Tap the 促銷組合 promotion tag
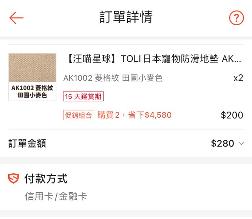Image resolution: width=252 pixels, height=219 pixels. 78,115
